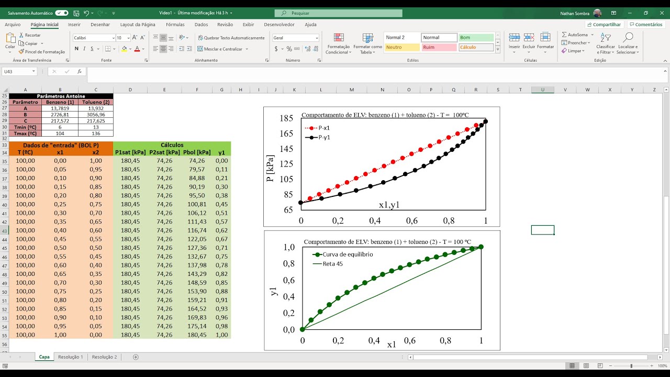Click the Excluir cells icon
This screenshot has height=377, width=670.
pos(529,37)
